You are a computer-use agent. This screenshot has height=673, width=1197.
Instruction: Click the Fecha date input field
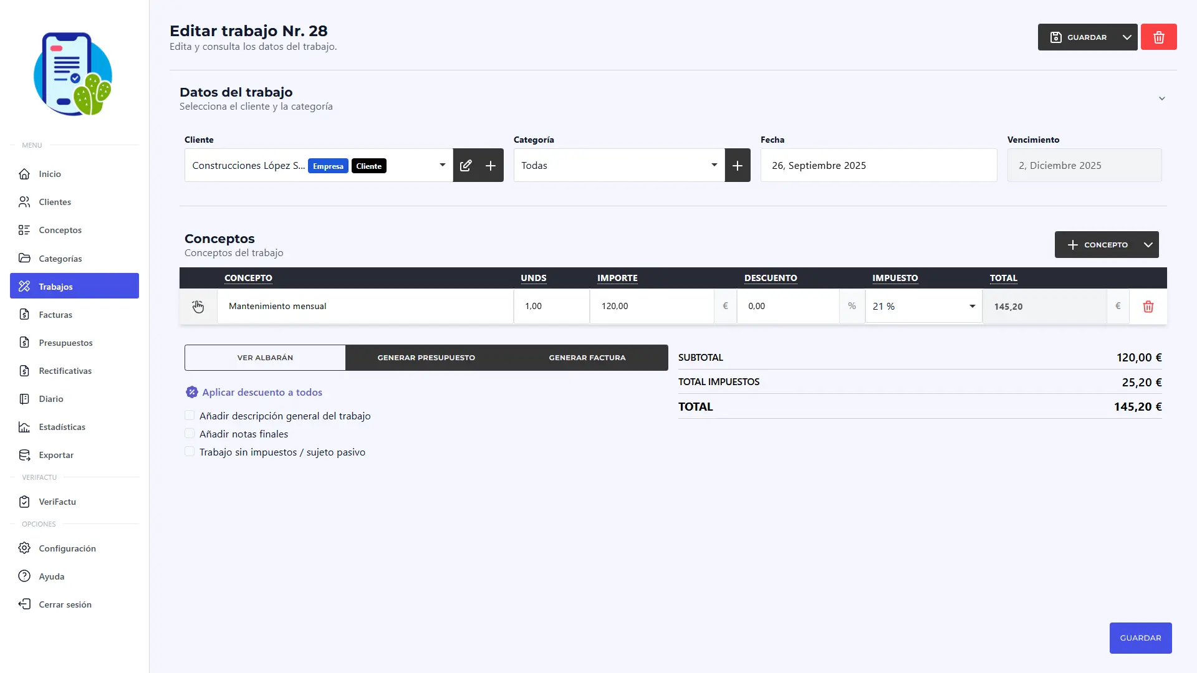tap(878, 166)
